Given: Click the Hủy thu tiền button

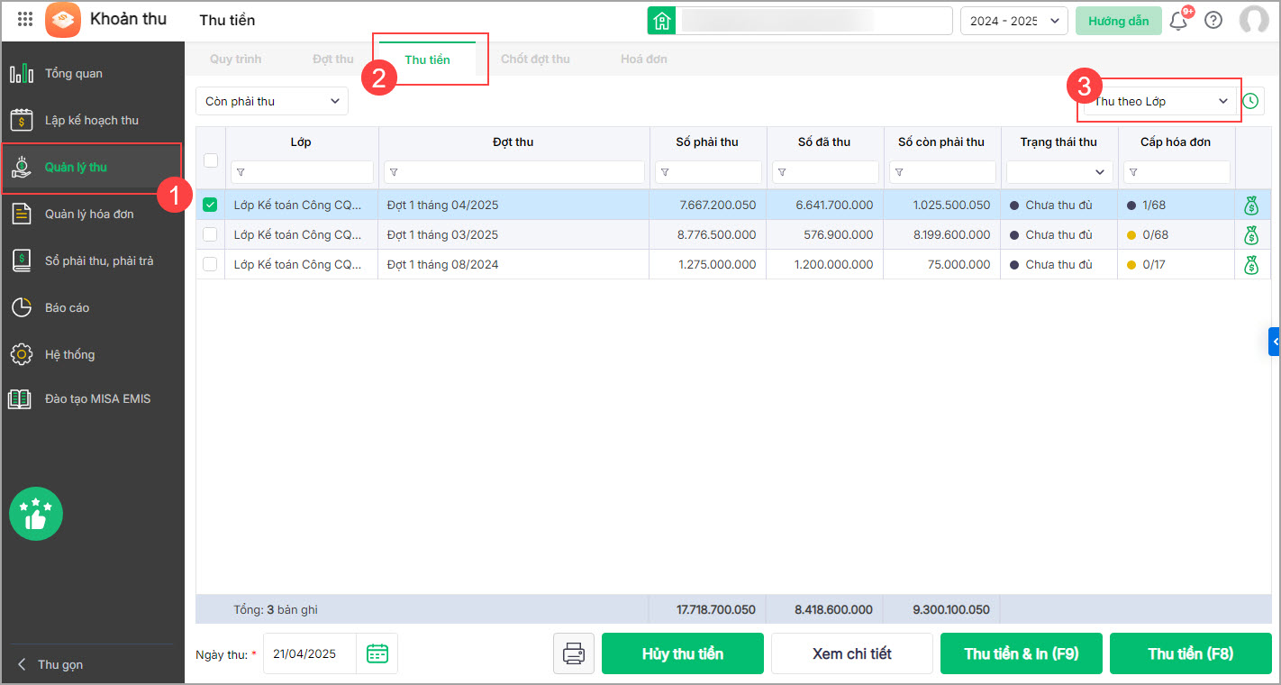Looking at the screenshot, I should (683, 653).
